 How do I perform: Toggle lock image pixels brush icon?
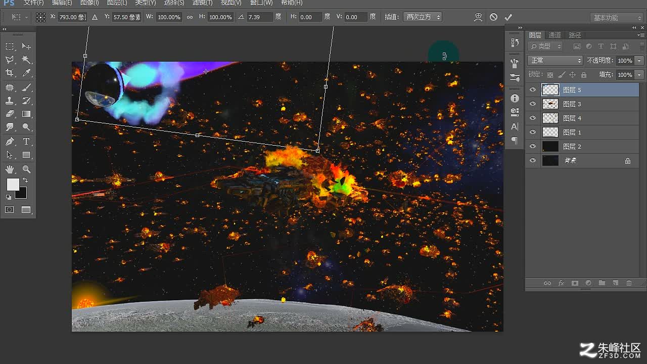coord(562,75)
